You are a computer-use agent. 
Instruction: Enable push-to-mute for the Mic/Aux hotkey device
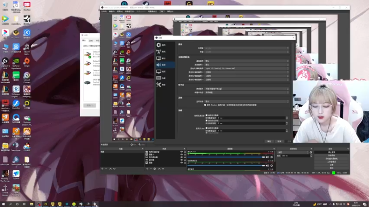click(206, 128)
